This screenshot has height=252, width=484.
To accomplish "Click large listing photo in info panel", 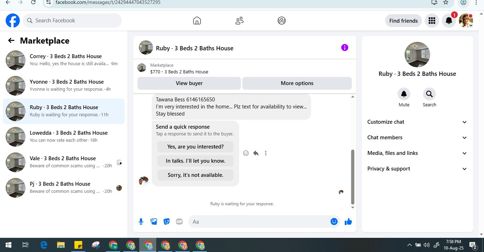I will (x=417, y=55).
